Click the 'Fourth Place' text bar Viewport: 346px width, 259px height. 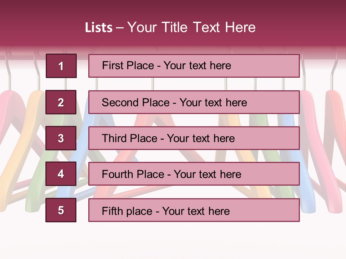click(x=194, y=174)
